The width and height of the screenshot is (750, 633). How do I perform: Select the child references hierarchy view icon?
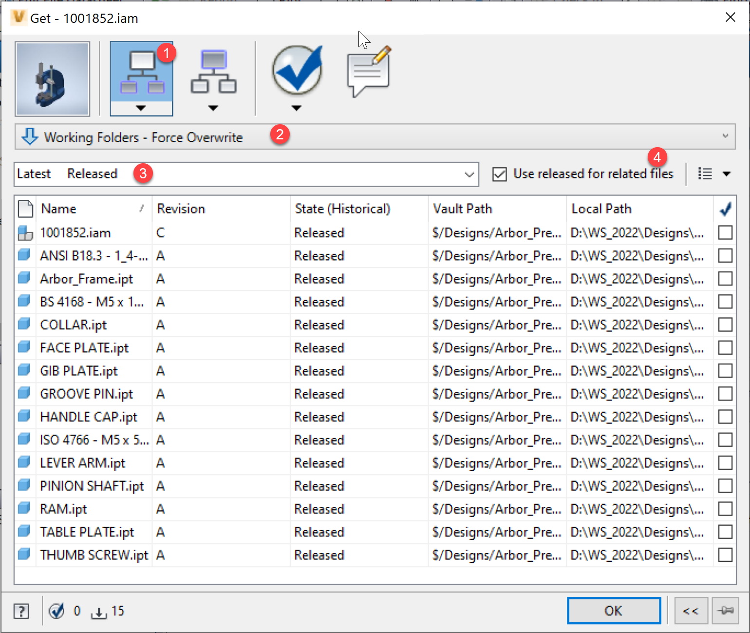(x=141, y=73)
